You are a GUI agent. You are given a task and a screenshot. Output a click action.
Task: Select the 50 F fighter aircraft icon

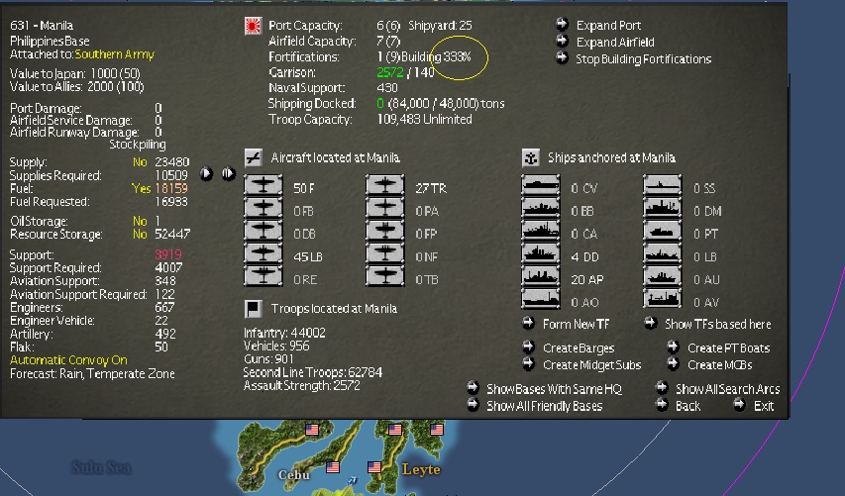(263, 186)
